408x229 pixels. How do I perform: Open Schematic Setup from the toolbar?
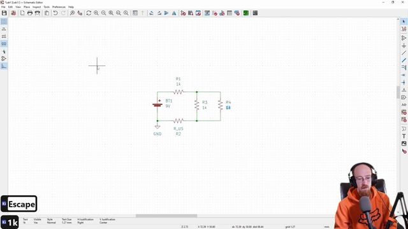[13, 13]
